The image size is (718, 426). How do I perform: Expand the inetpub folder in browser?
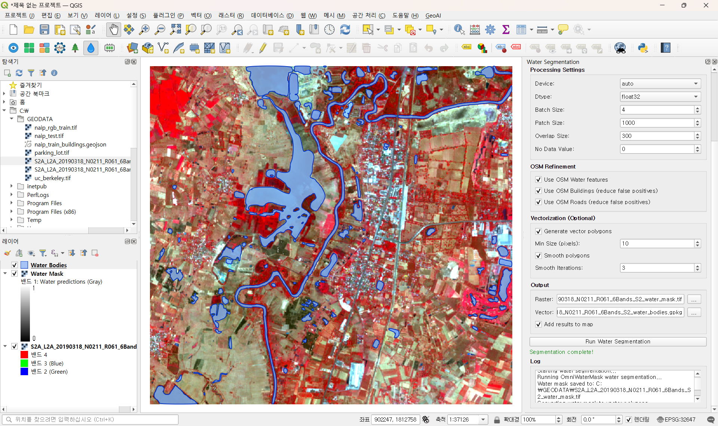tap(12, 186)
